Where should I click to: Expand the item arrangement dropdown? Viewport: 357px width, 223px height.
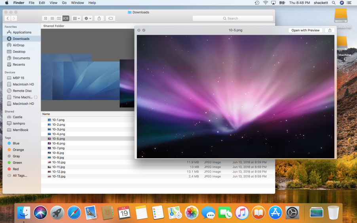point(76,18)
